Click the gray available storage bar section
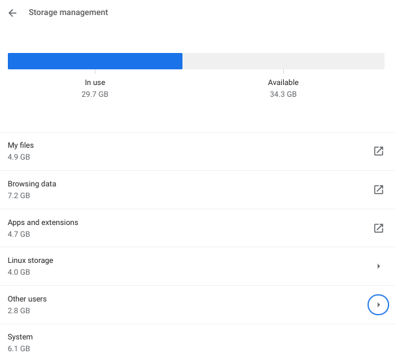 point(283,61)
